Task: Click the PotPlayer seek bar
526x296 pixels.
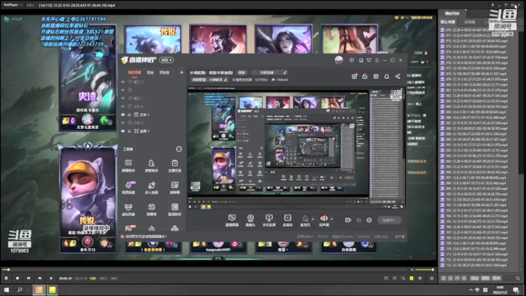Action: [206, 270]
